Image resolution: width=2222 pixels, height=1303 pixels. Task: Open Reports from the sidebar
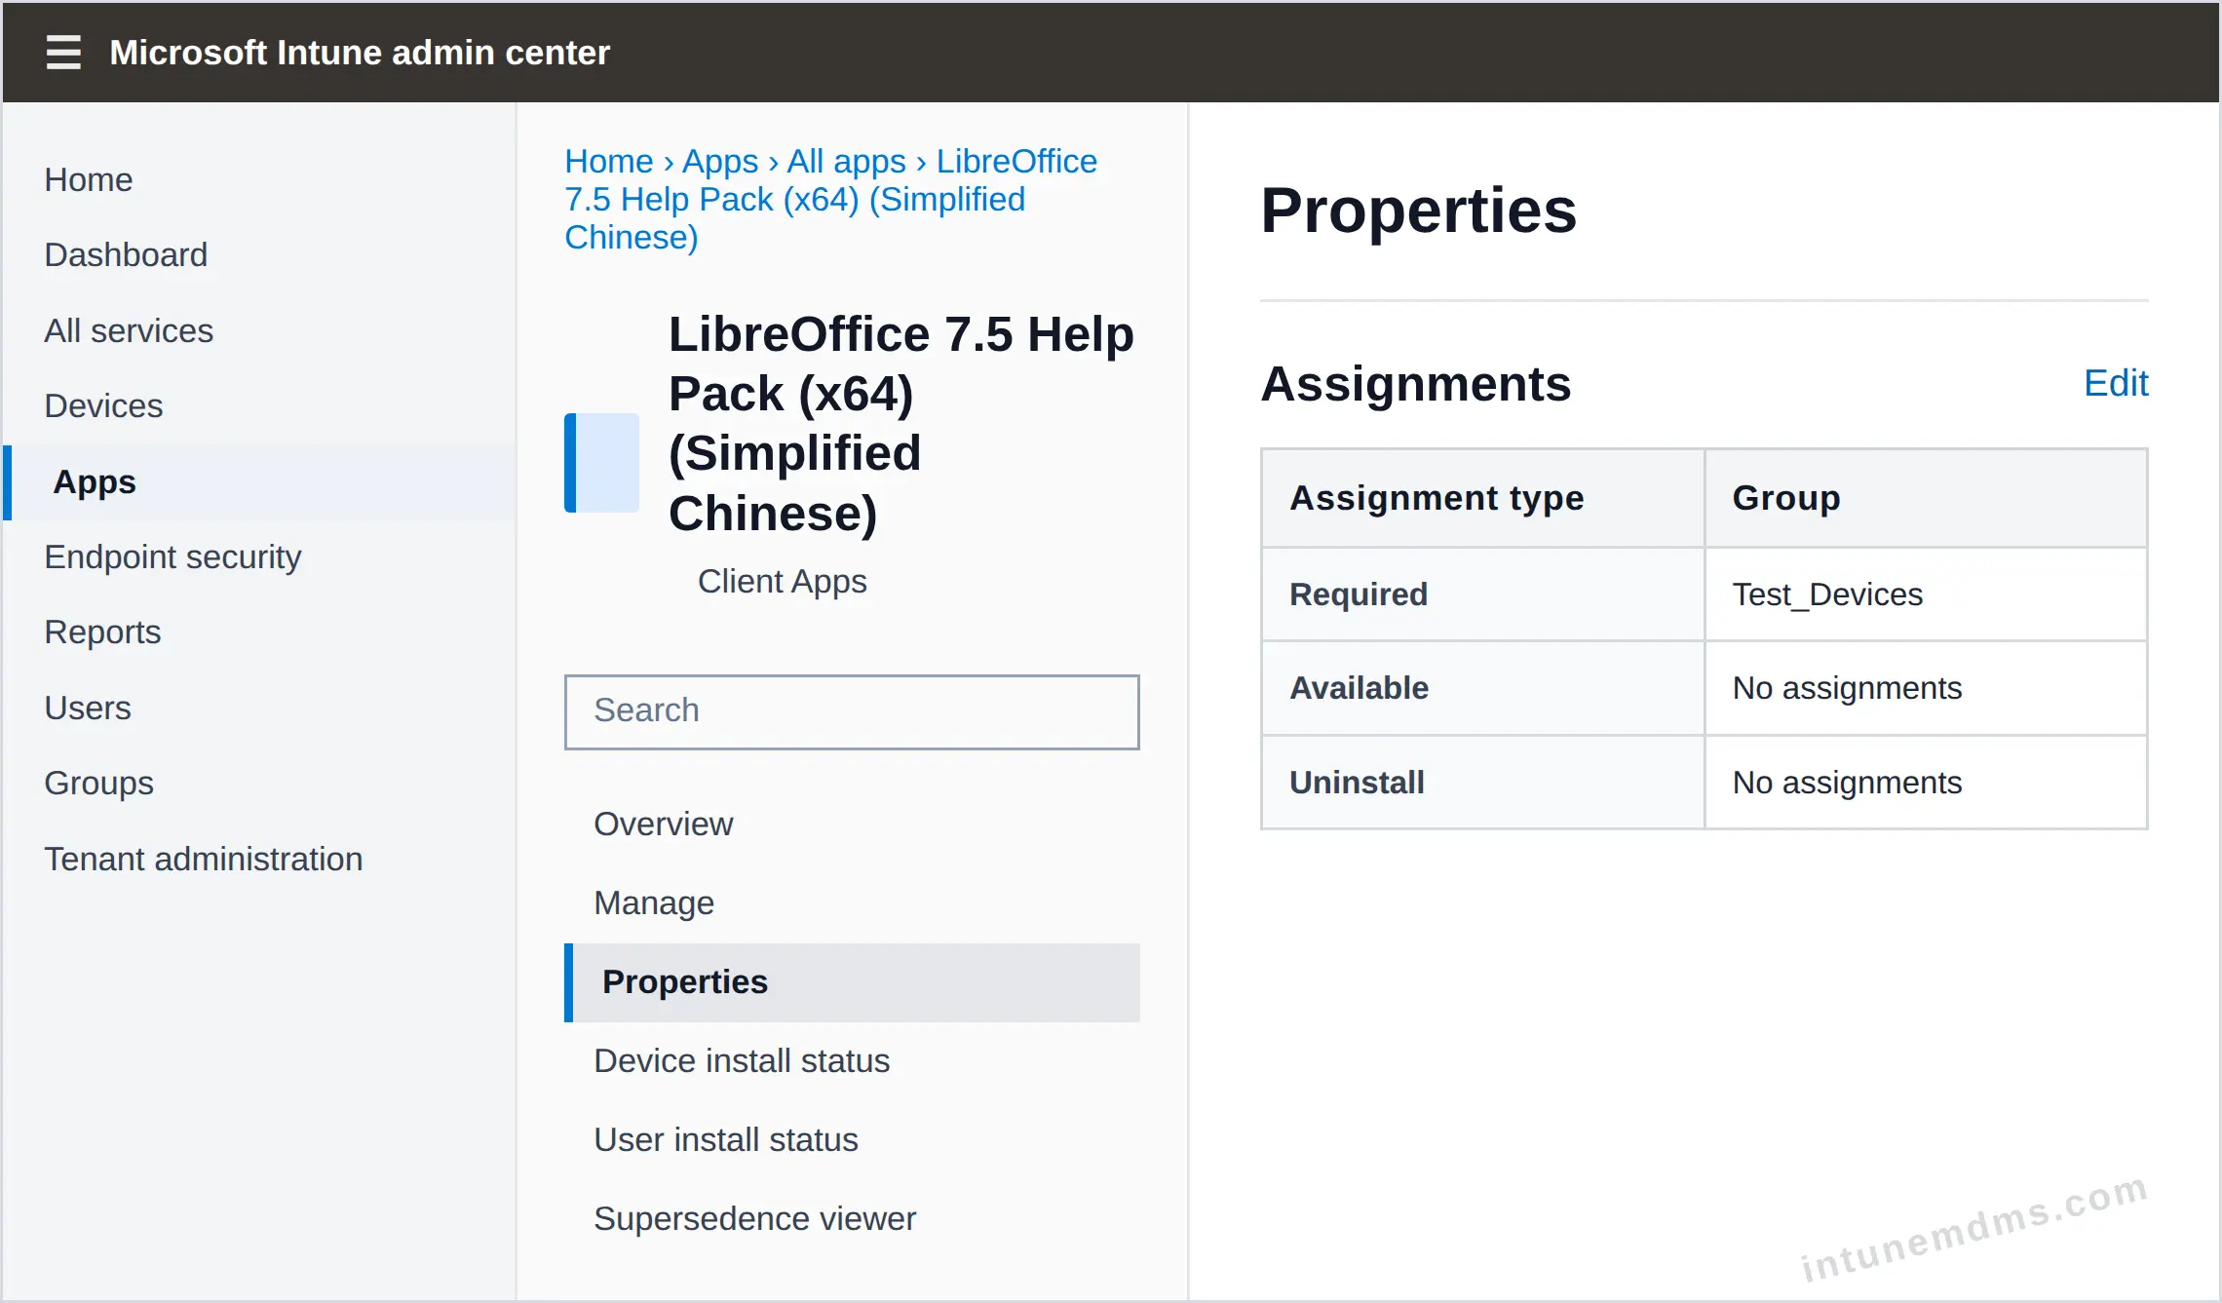102,632
